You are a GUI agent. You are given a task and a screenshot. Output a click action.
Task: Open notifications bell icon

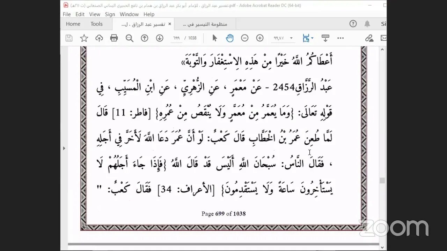point(367,24)
